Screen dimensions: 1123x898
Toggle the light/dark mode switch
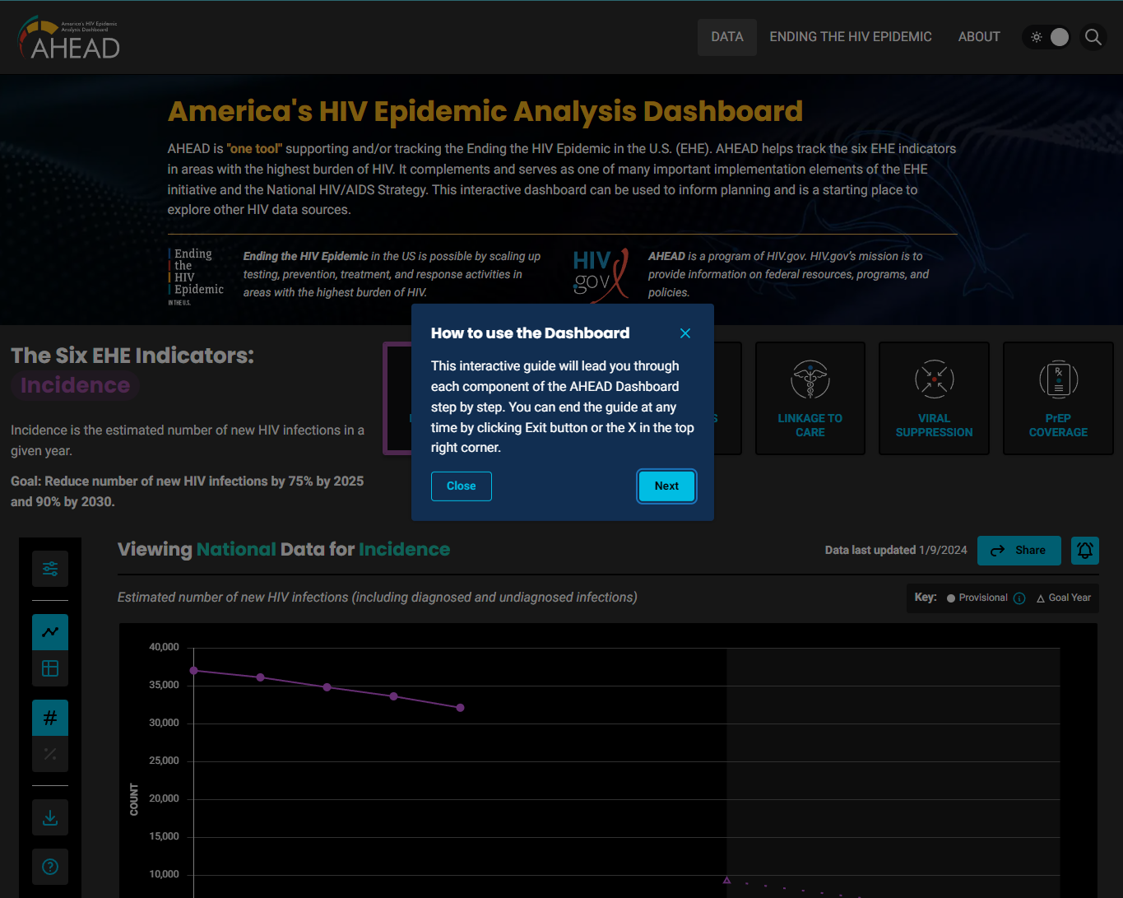(x=1046, y=37)
